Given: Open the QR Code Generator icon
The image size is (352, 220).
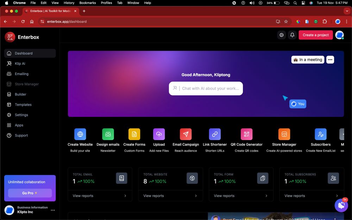Looking at the screenshot, I should (x=246, y=134).
